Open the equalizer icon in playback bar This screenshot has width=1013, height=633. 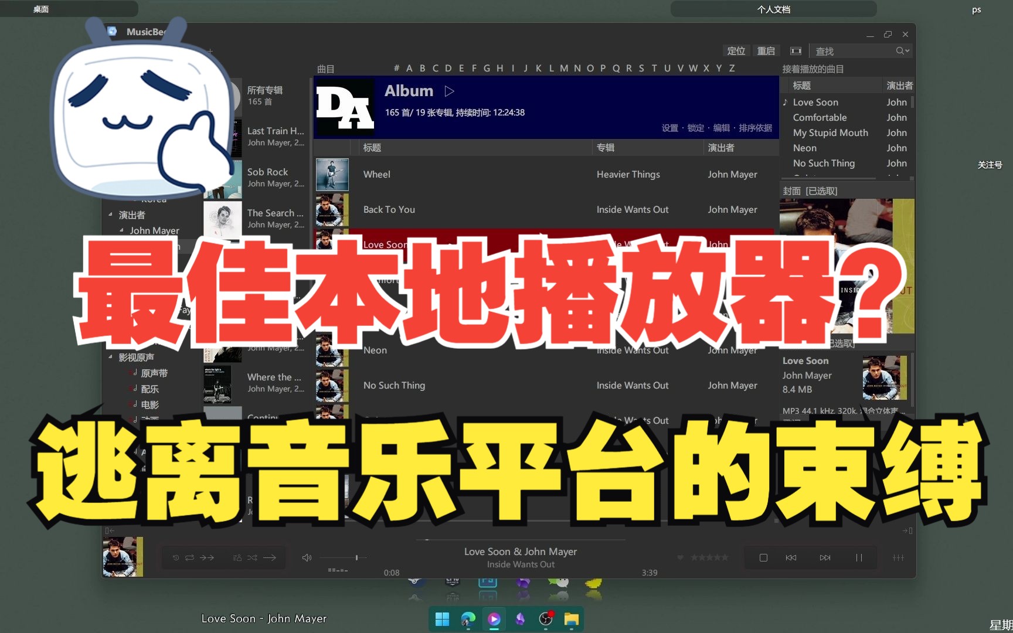coord(898,557)
